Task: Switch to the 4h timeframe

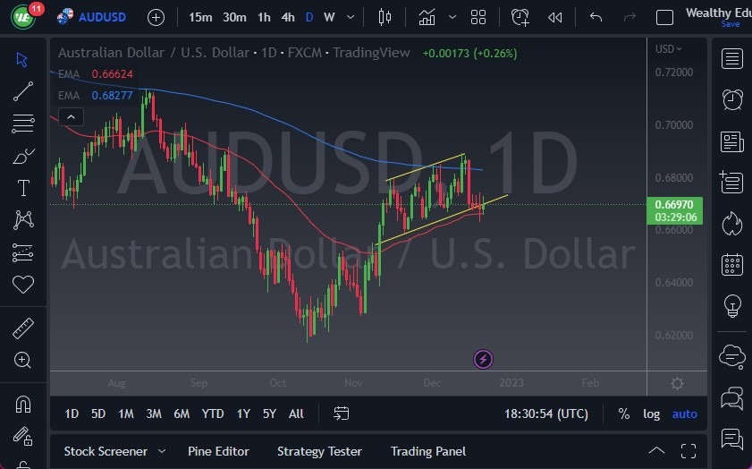Action: (288, 18)
